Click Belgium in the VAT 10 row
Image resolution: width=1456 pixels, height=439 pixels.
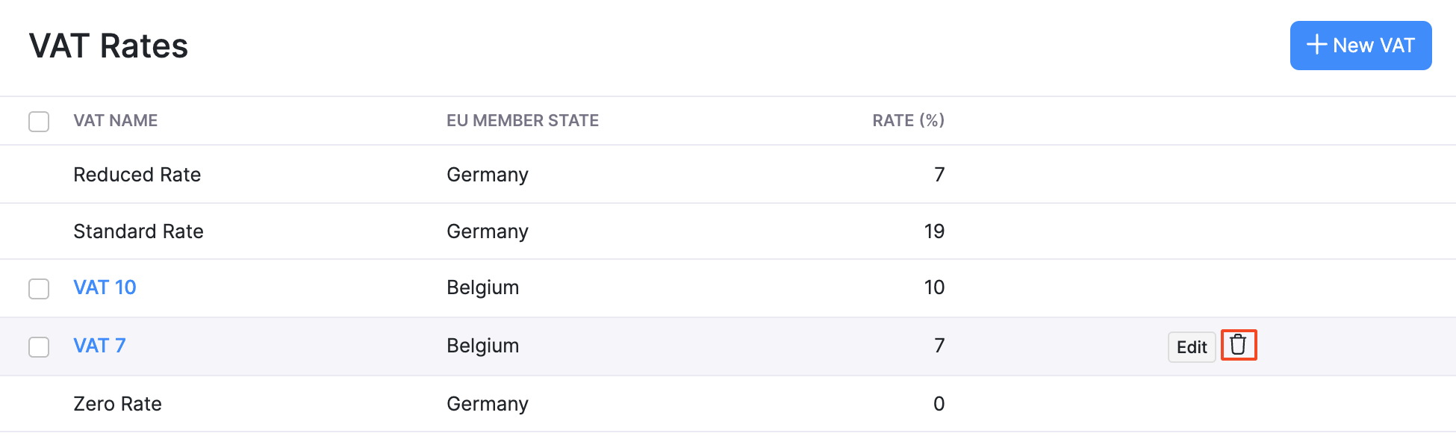(x=482, y=287)
